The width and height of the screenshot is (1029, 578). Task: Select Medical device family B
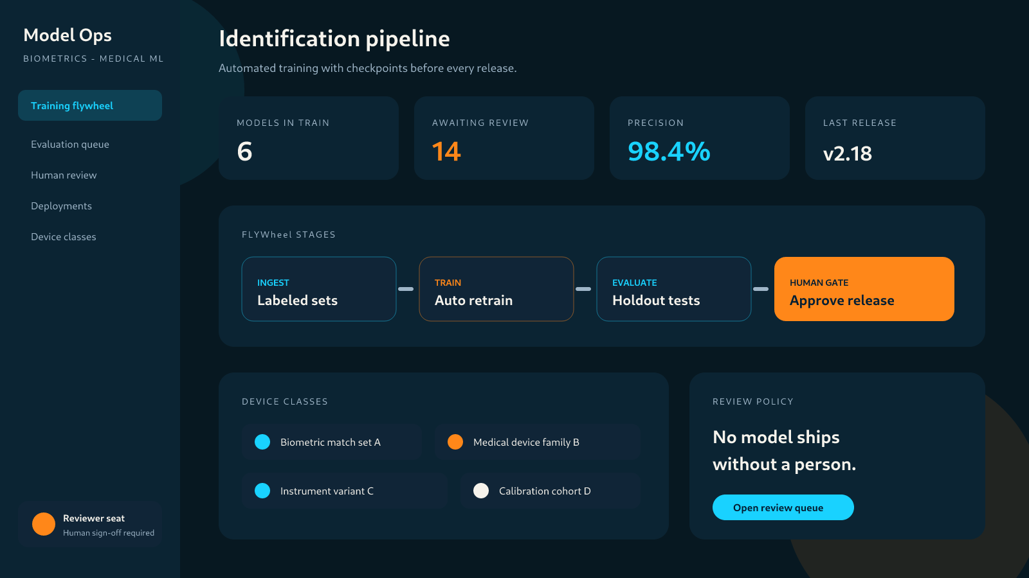point(538,442)
